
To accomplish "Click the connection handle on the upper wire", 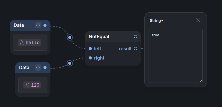I will [x=70, y=37].
